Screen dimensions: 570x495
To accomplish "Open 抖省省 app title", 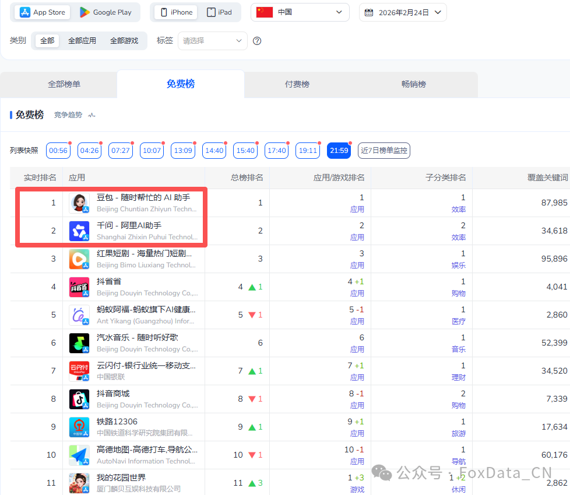I will (109, 281).
